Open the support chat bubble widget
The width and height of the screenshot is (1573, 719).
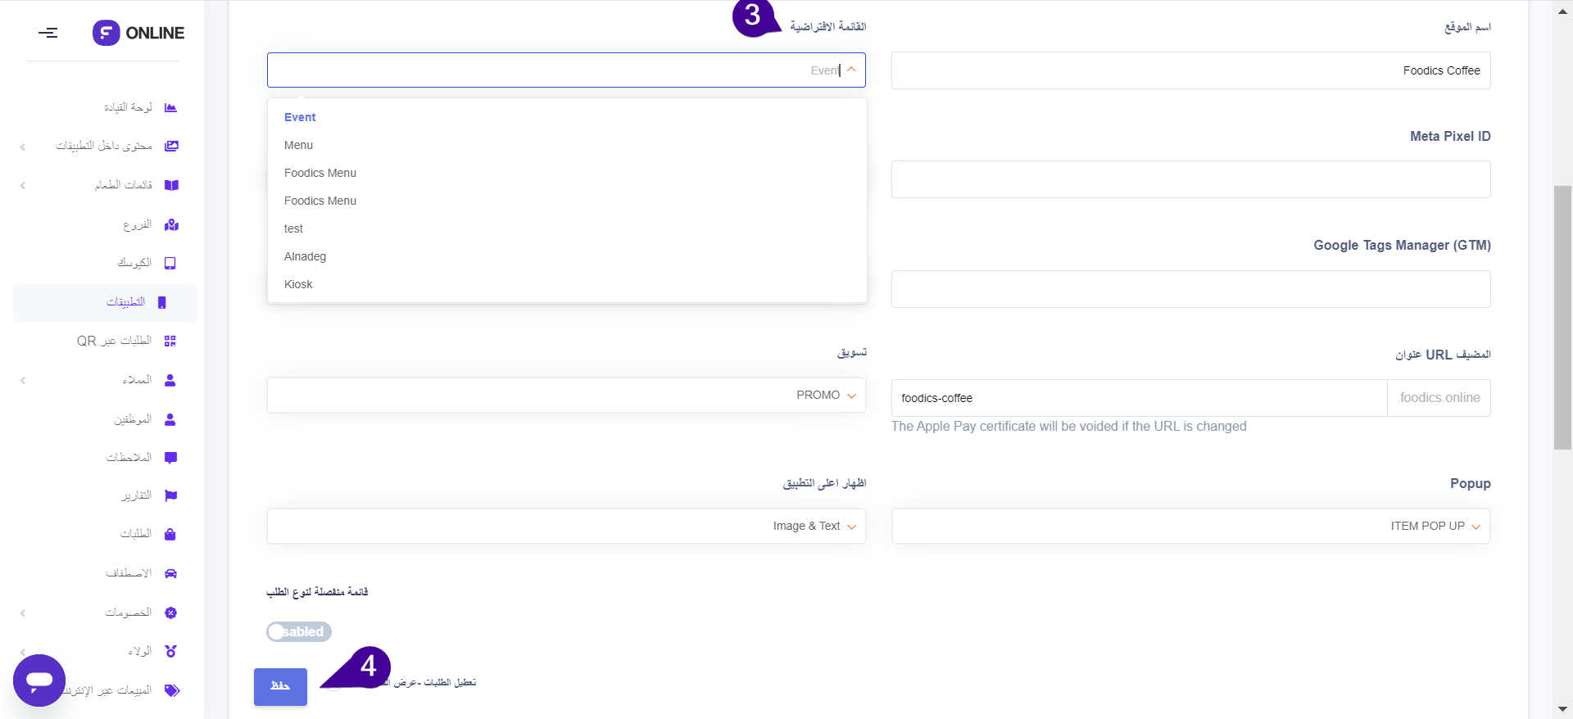(39, 681)
